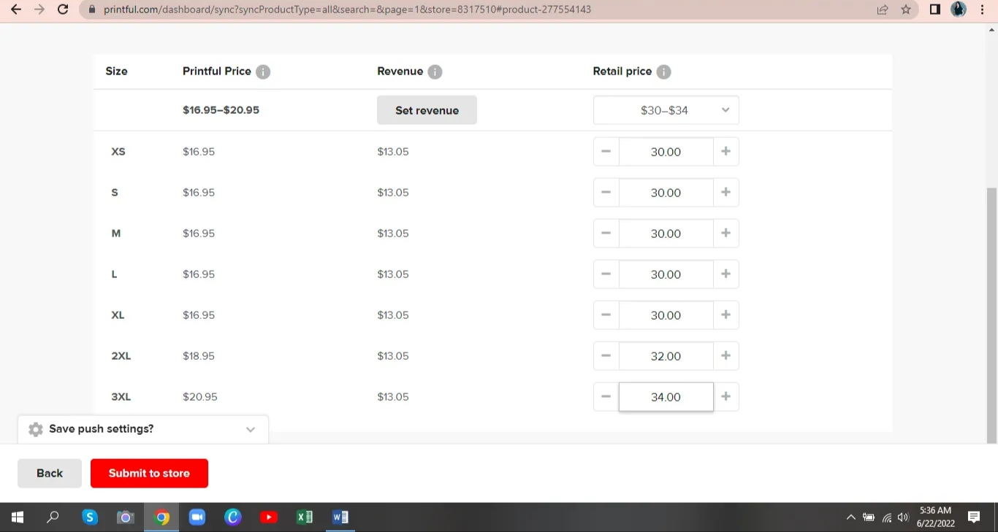This screenshot has height=532, width=998.
Task: Click the 3XL retail price field showing 34.00
Action: pyautogui.click(x=666, y=397)
